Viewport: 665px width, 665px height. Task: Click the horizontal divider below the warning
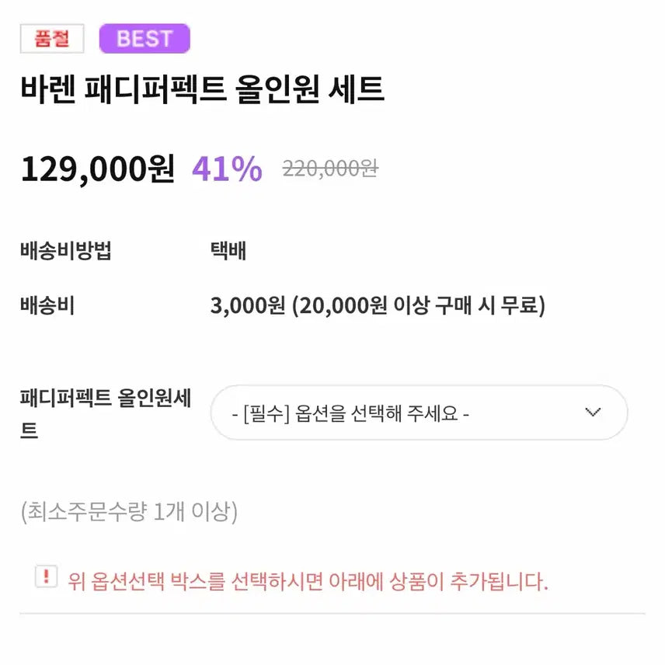pos(332,614)
